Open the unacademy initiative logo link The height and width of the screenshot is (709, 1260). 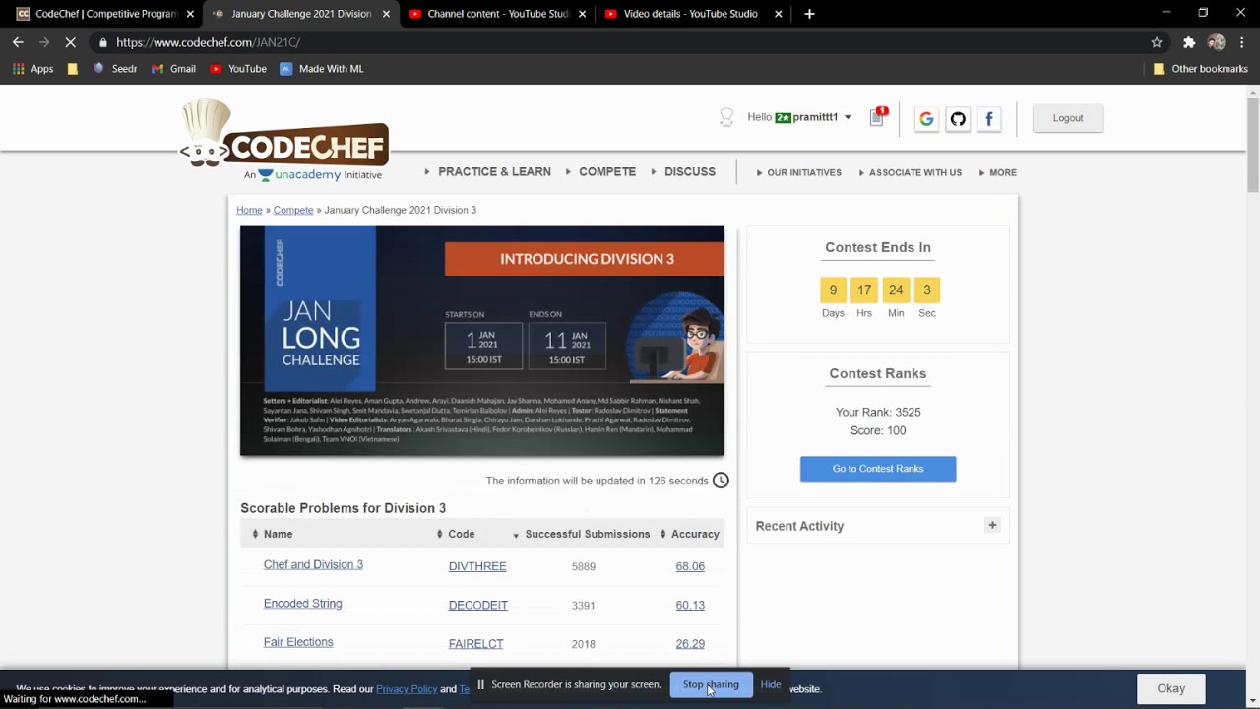pyautogui.click(x=313, y=175)
